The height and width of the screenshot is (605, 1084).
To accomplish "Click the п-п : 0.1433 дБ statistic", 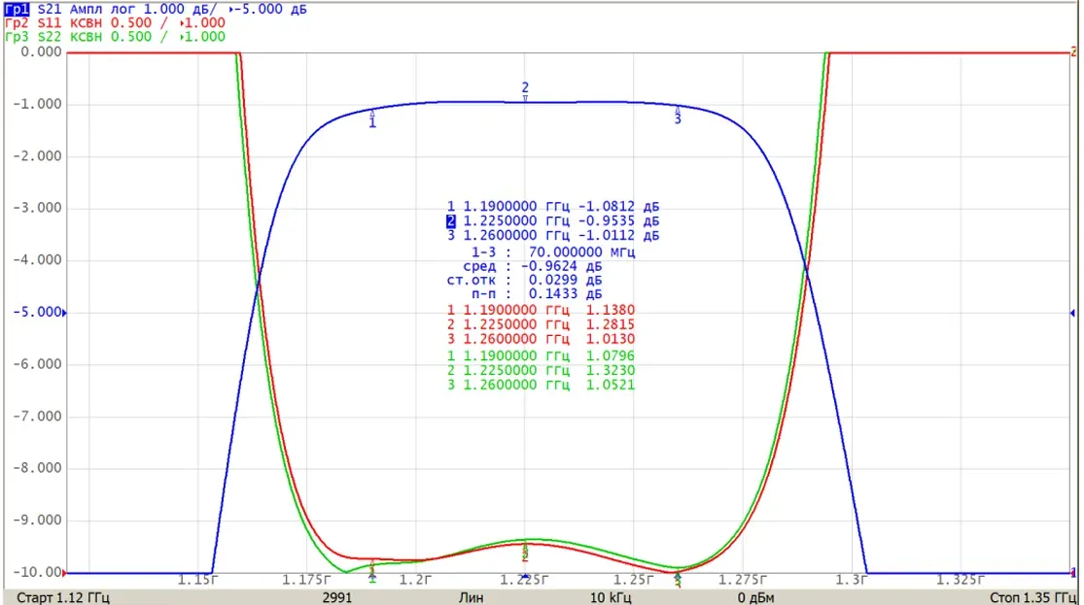I will coord(537,293).
